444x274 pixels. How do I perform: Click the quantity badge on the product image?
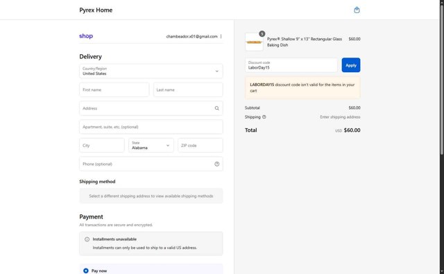click(x=262, y=34)
